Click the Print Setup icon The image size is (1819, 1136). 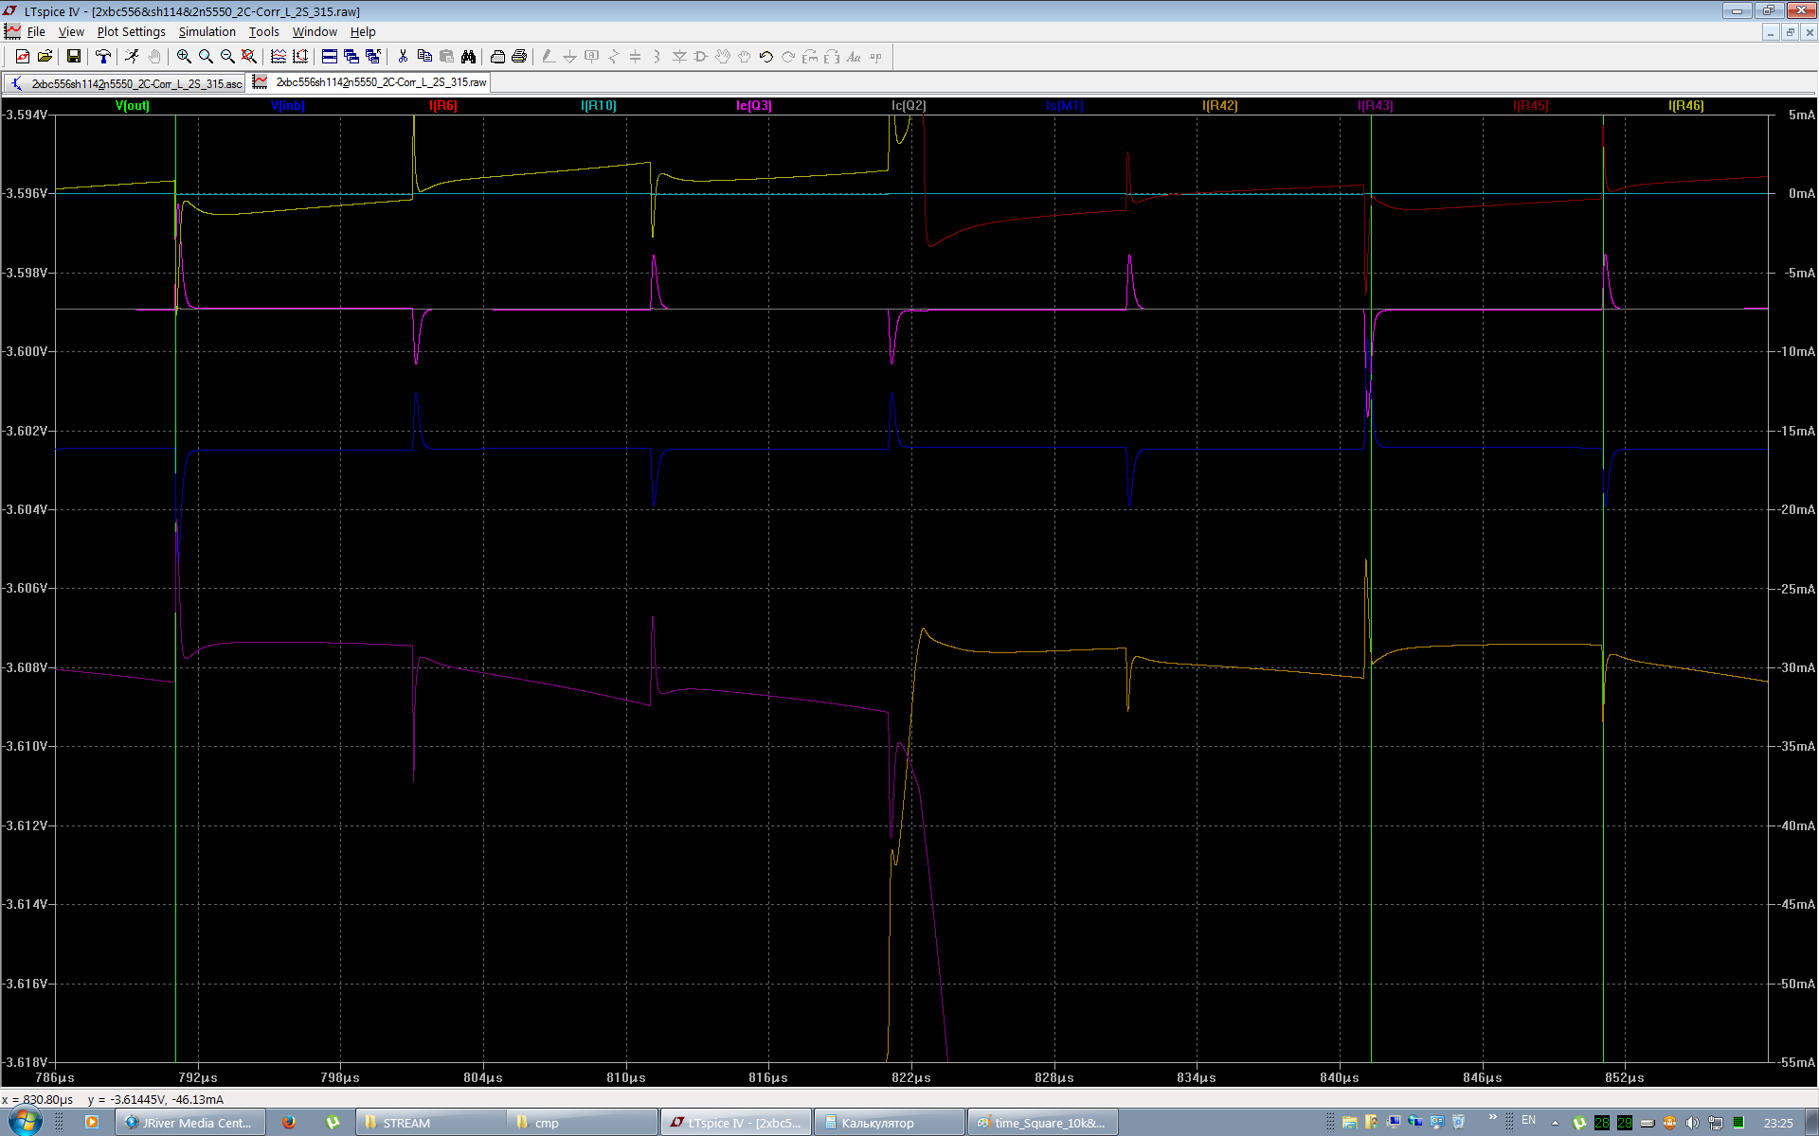[x=497, y=57]
